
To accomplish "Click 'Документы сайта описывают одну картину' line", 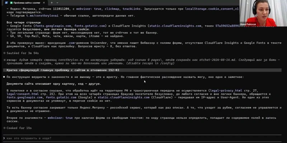I will (x=53, y=84).
